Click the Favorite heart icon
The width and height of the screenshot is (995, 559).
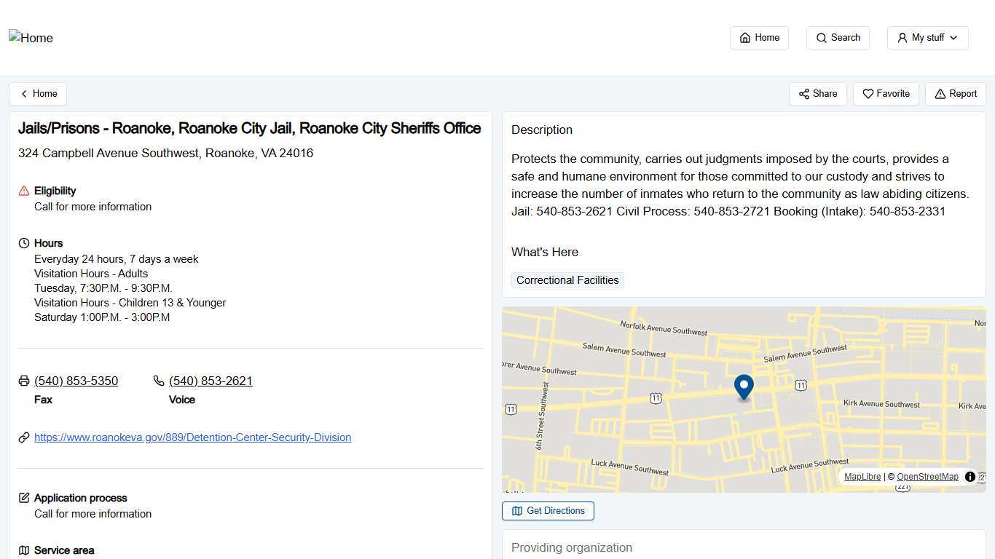(868, 94)
